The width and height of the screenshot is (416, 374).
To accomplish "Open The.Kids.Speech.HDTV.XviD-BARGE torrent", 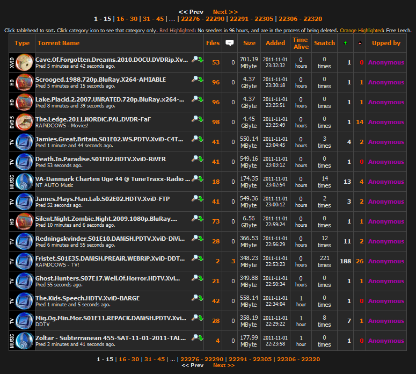I will point(87,298).
